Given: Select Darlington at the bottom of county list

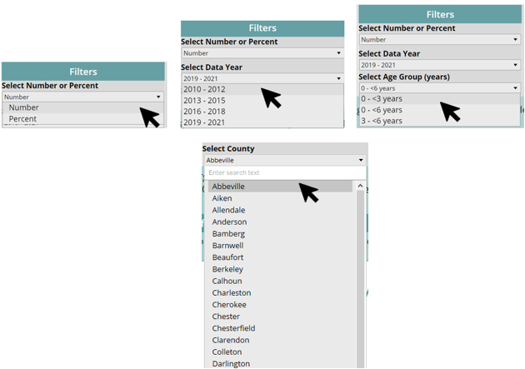Looking at the screenshot, I should pyautogui.click(x=231, y=364).
